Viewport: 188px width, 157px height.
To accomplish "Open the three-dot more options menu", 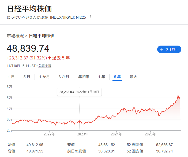I will (x=90, y=17).
